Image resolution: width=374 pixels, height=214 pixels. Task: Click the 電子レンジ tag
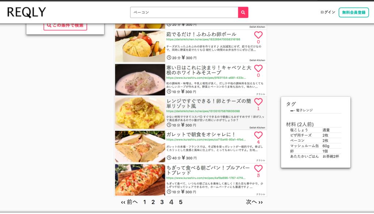pos(304,110)
